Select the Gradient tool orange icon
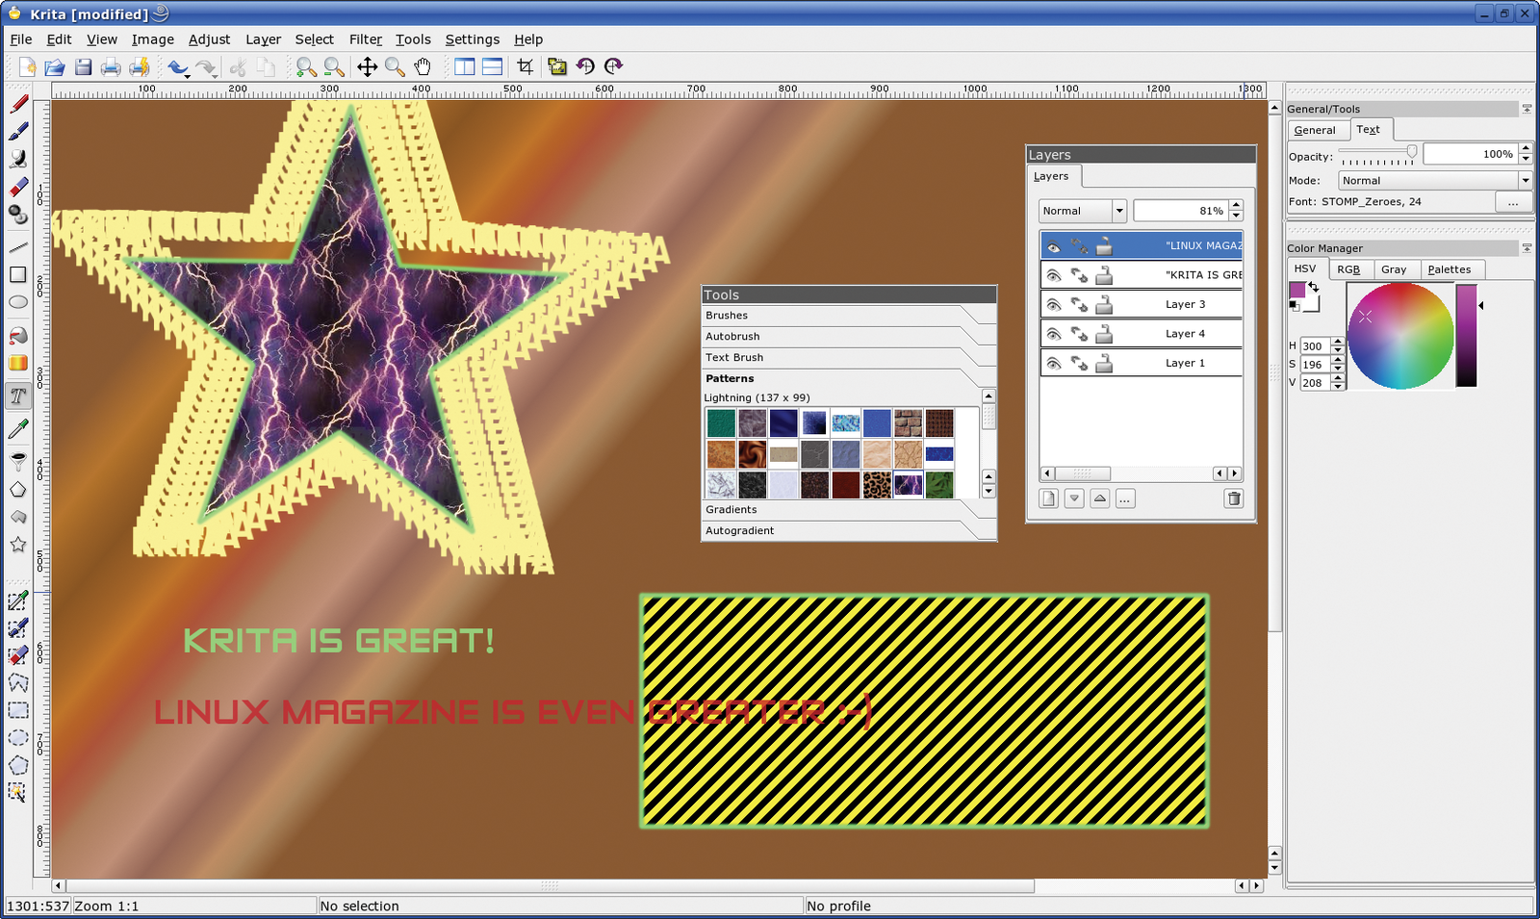 click(18, 363)
